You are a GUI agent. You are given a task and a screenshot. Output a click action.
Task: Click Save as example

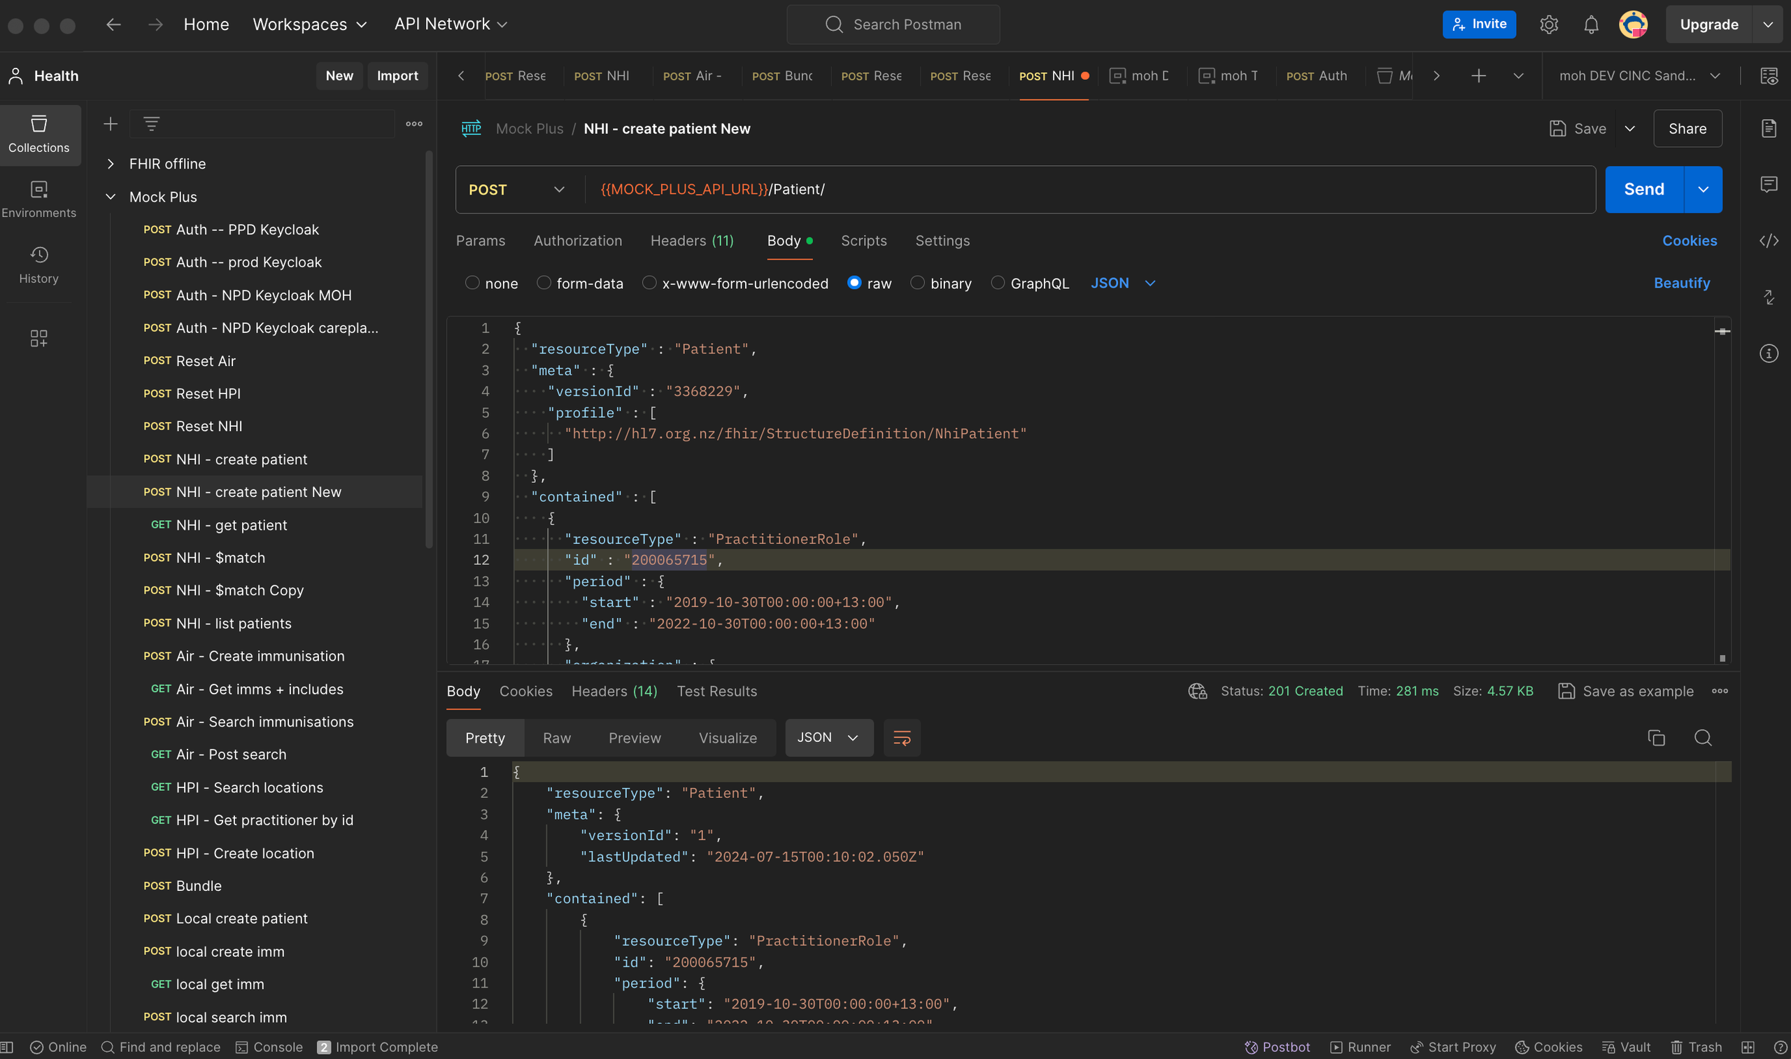tap(1625, 691)
